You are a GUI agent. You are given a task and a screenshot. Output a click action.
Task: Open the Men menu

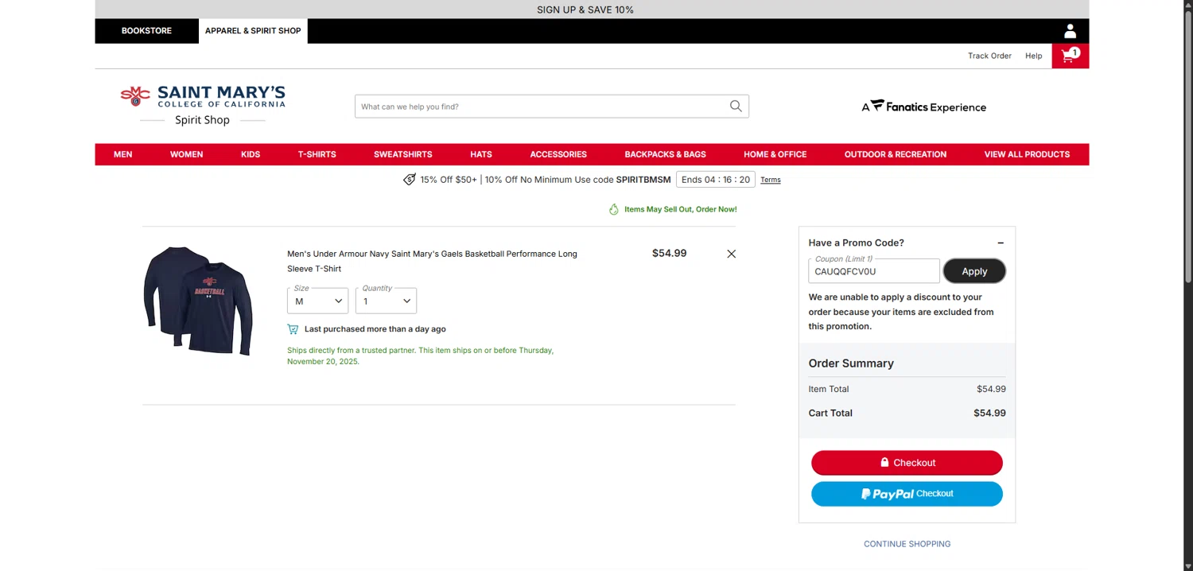click(x=123, y=154)
